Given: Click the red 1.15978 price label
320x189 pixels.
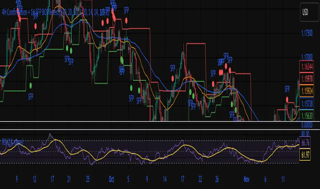Looking at the screenshot, I should [307, 79].
